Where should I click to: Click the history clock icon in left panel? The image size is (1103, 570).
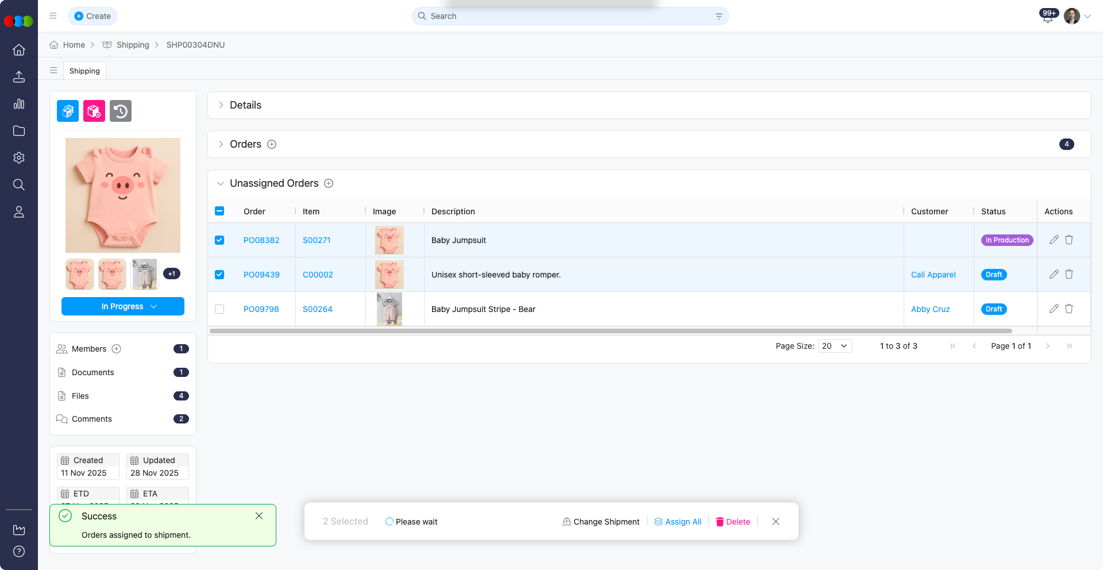click(x=121, y=111)
